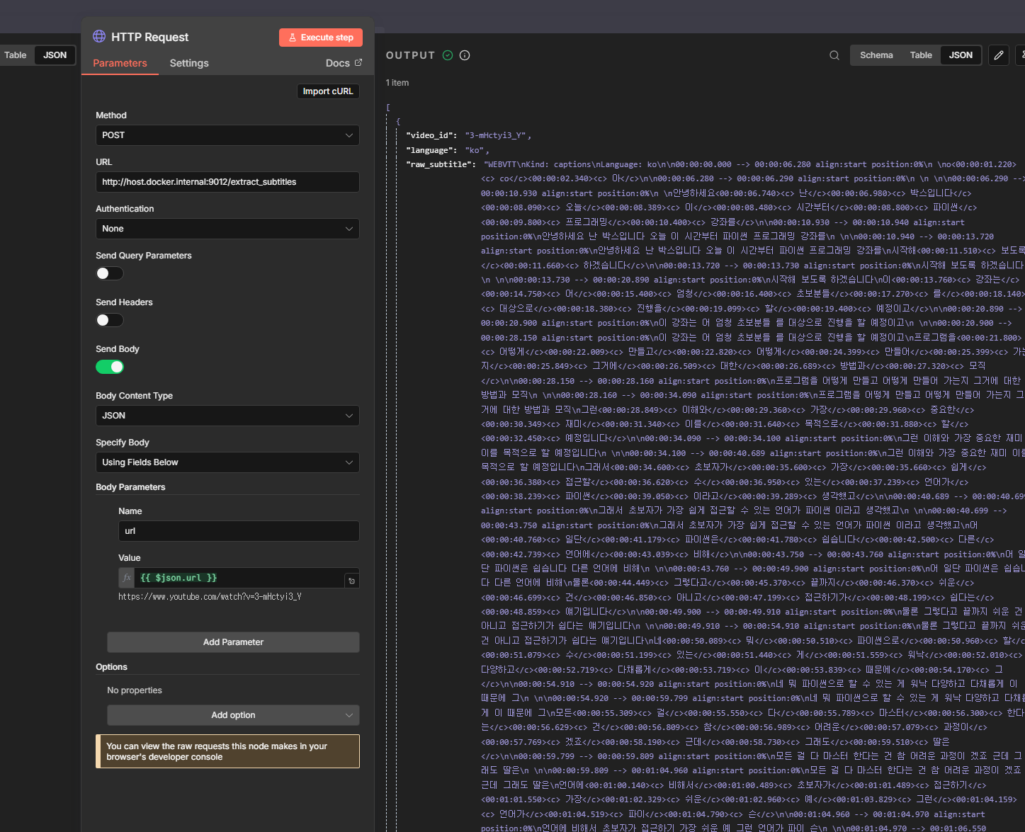Click the body parameter Name field
1025x832 pixels.
click(x=239, y=531)
